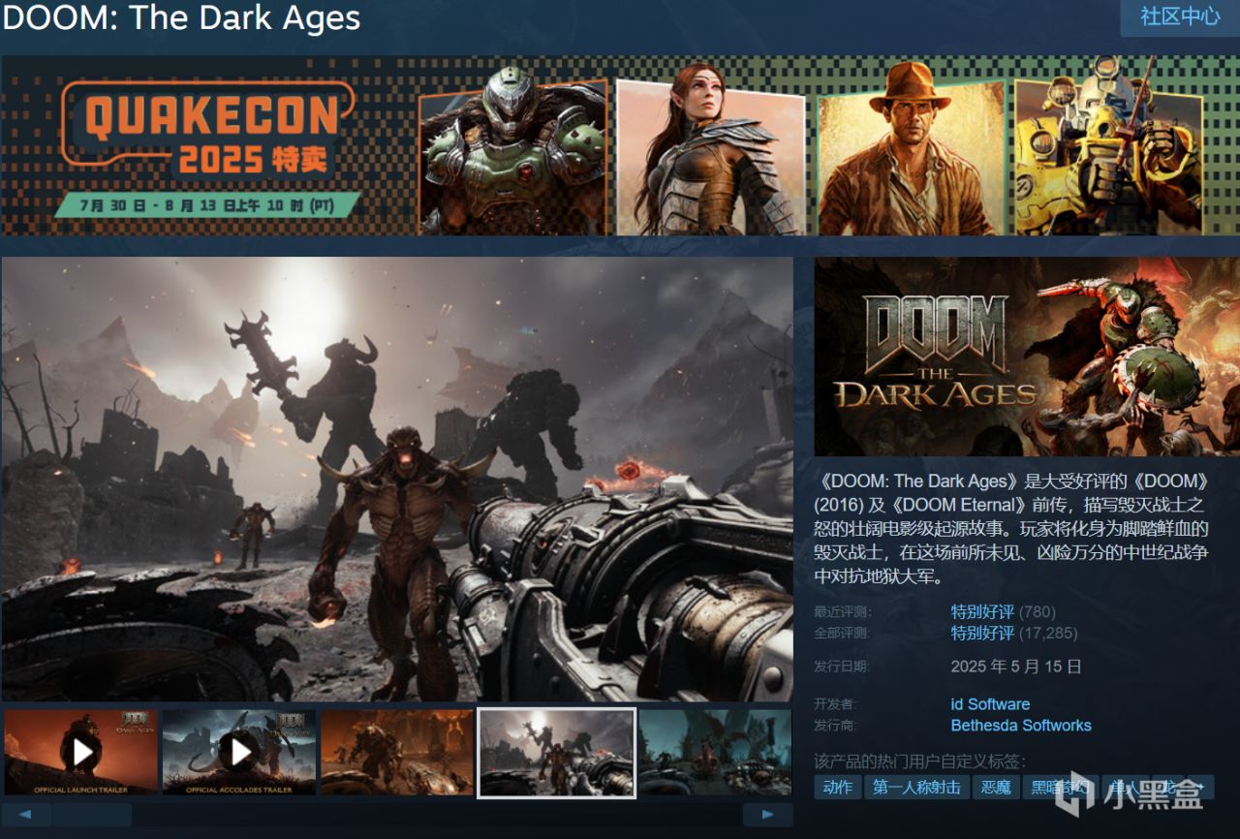
Task: Open 特别好评 in the 全部评测 row
Action: point(982,634)
